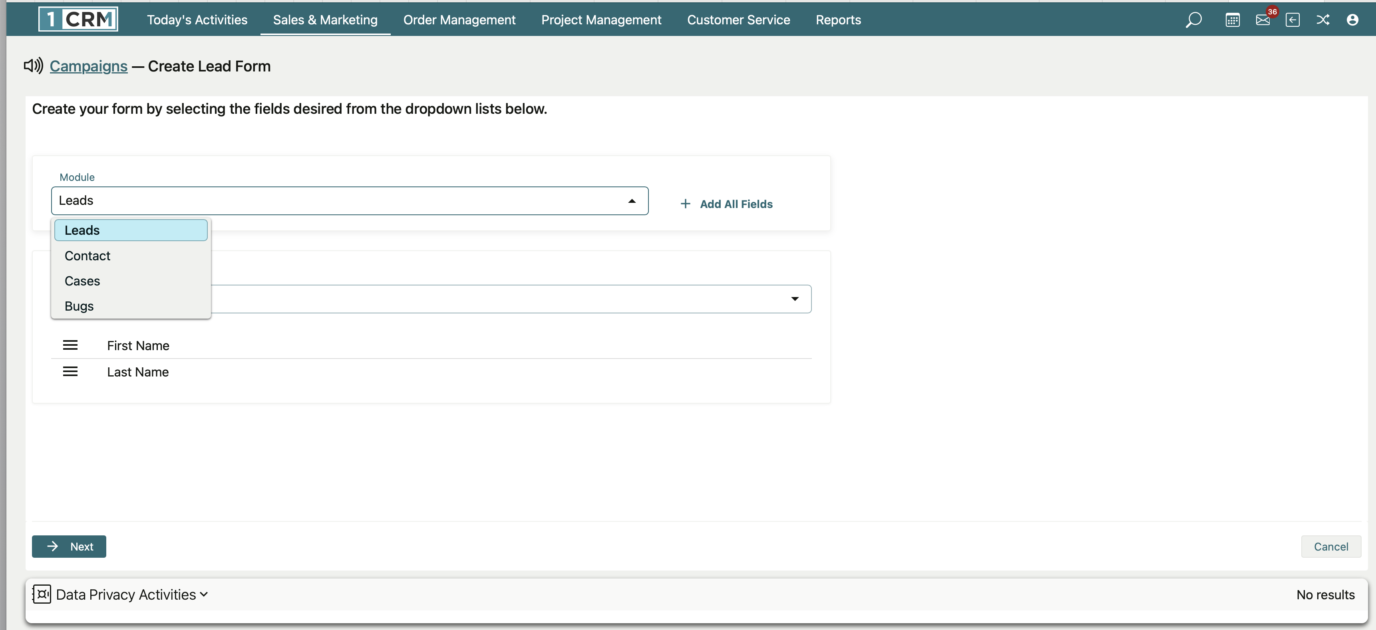Open Project Management tab

[601, 20]
